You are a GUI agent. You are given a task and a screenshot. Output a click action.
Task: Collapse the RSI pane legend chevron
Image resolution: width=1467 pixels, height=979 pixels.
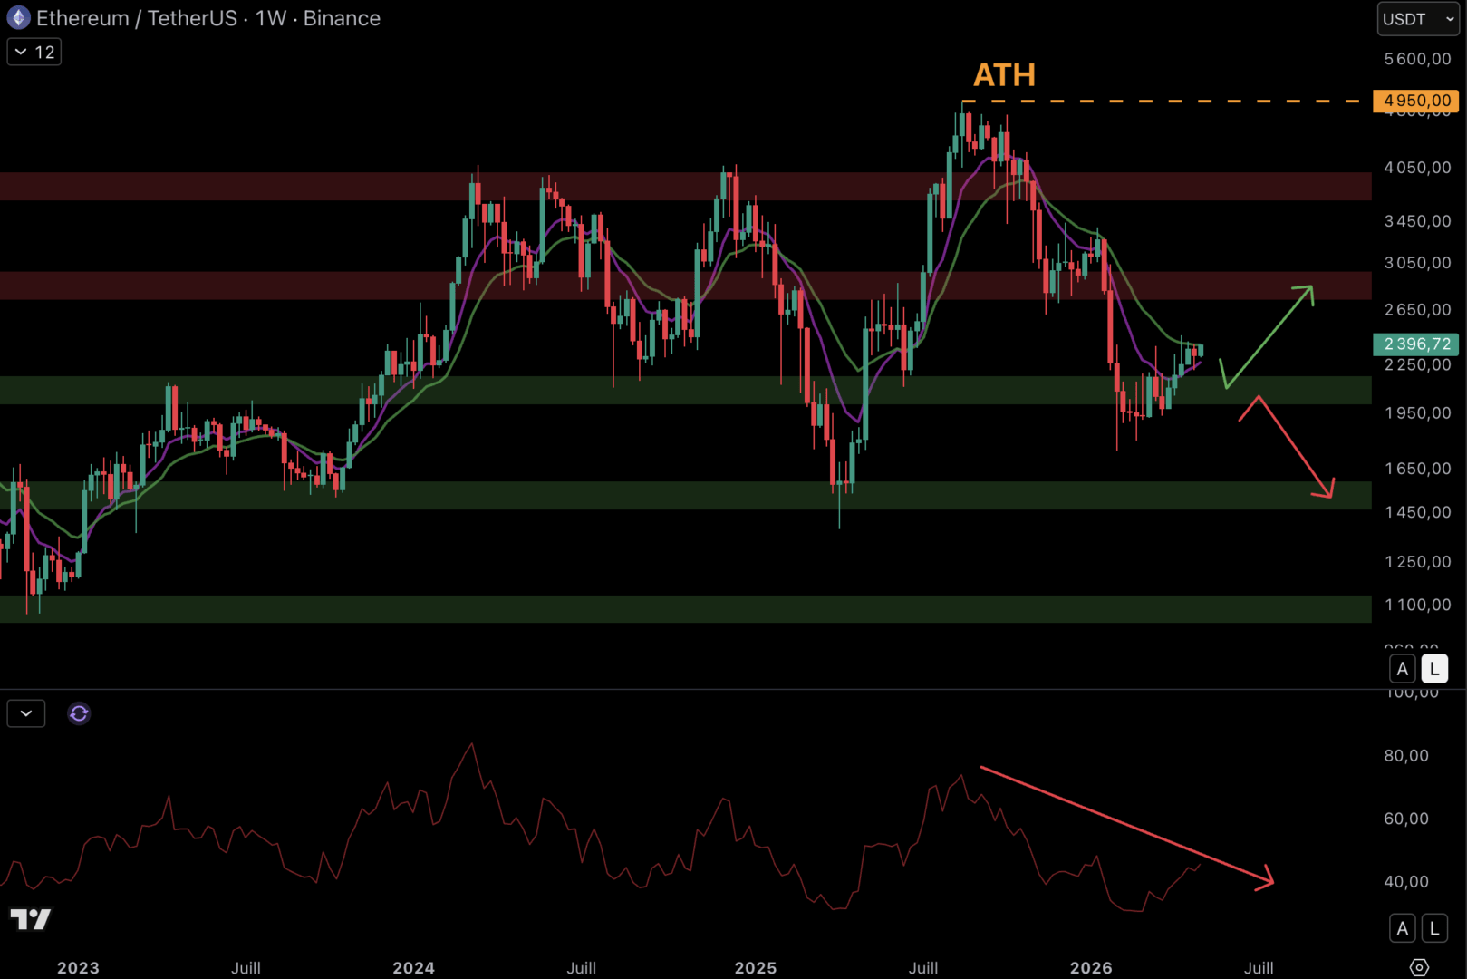[26, 714]
